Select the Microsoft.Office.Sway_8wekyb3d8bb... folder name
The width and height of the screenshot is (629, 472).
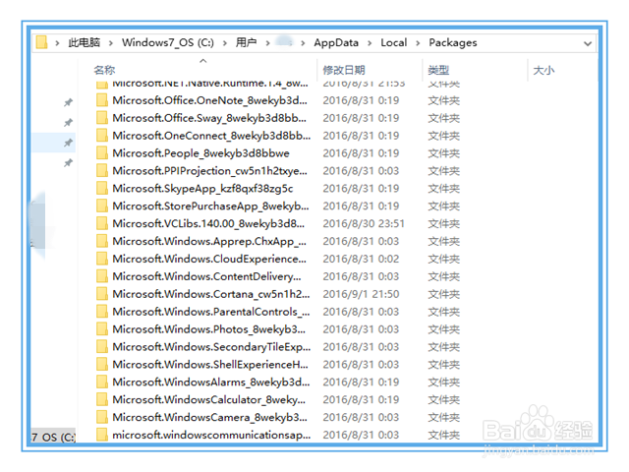click(209, 118)
